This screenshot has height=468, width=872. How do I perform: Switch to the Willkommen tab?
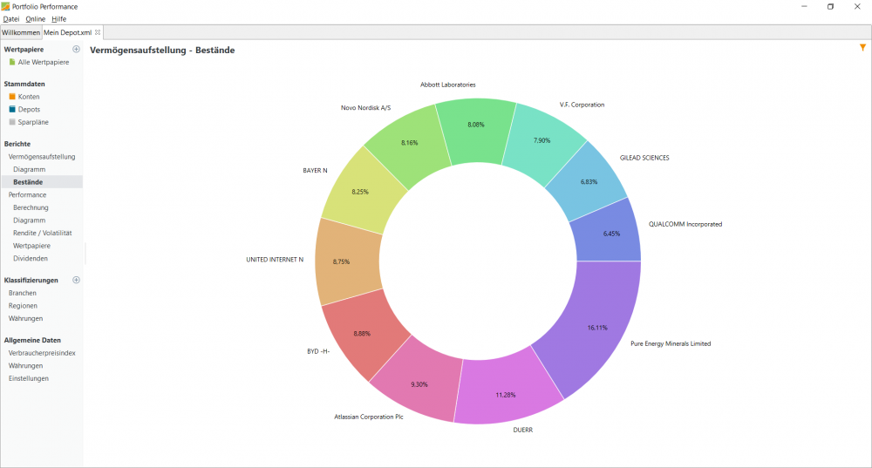click(x=21, y=32)
